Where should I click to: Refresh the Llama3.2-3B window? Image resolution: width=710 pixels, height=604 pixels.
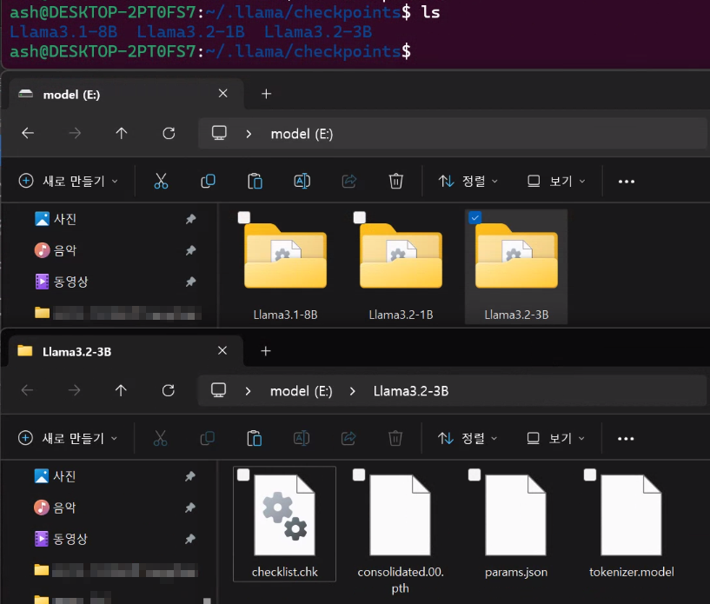coord(169,390)
